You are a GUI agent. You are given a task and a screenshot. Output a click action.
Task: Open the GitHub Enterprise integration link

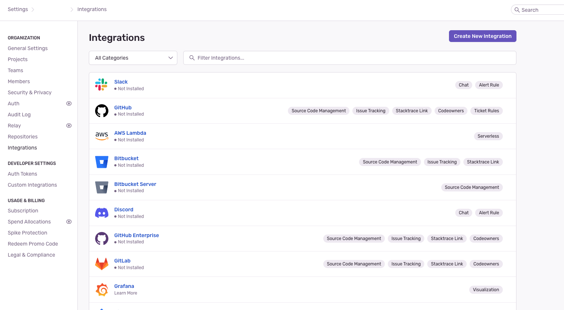(136, 235)
